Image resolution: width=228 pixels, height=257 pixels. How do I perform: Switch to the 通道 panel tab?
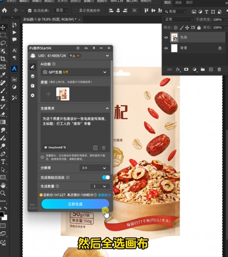tap(178, 3)
